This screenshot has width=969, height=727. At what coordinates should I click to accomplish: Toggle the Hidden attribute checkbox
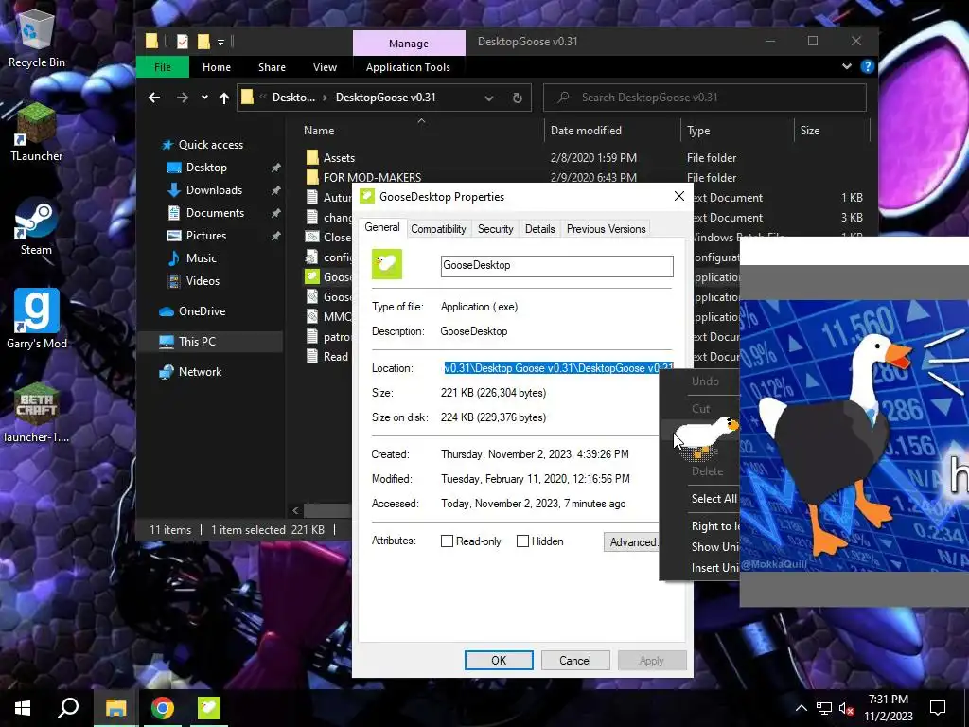coord(522,541)
